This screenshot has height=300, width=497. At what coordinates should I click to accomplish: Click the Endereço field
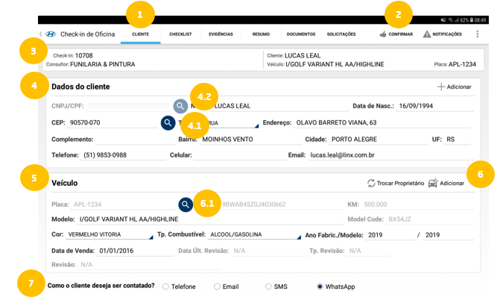382,123
